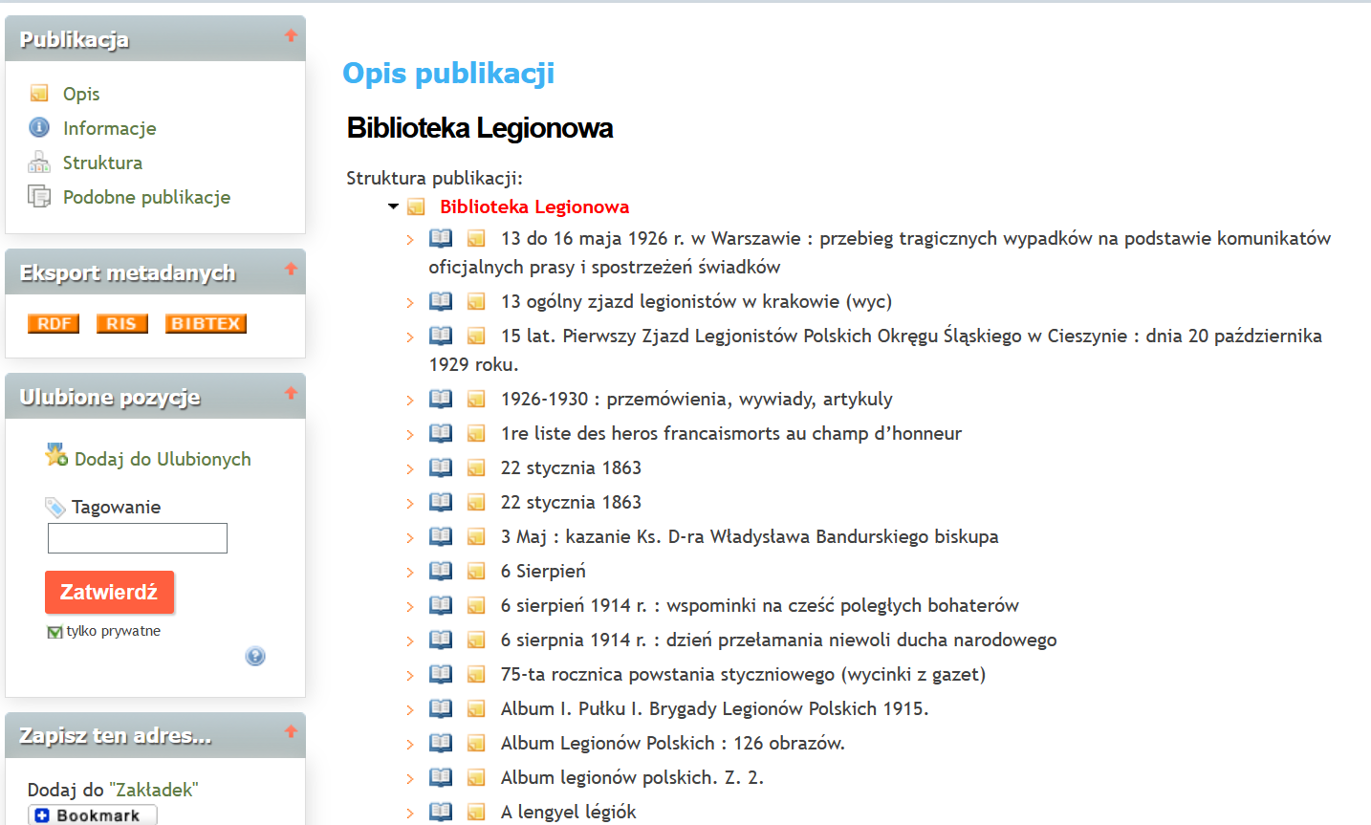The image size is (1371, 825).
Task: Toggle the 'tylko prywatne' checkbox
Action: (x=54, y=632)
